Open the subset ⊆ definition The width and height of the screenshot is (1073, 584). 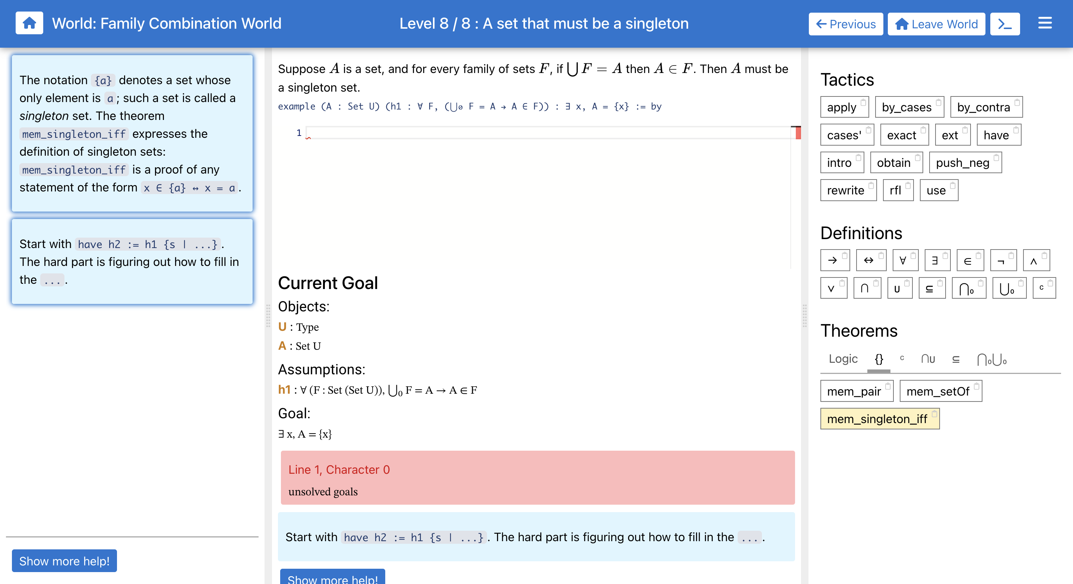tap(932, 288)
